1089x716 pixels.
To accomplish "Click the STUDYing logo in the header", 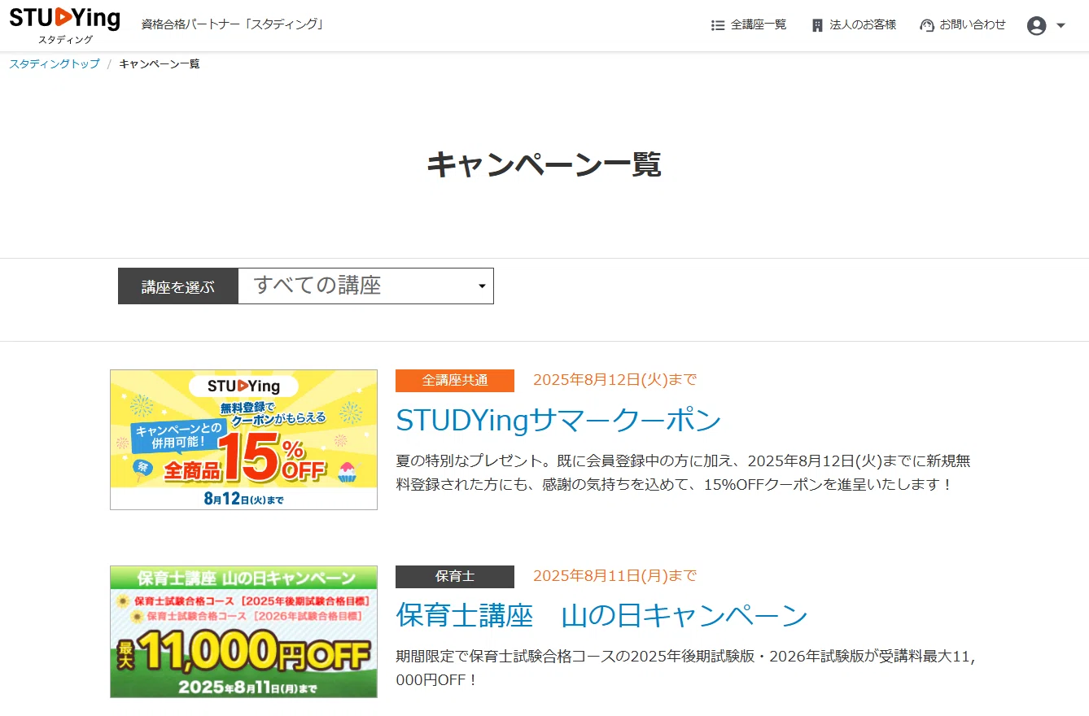I will point(64,25).
